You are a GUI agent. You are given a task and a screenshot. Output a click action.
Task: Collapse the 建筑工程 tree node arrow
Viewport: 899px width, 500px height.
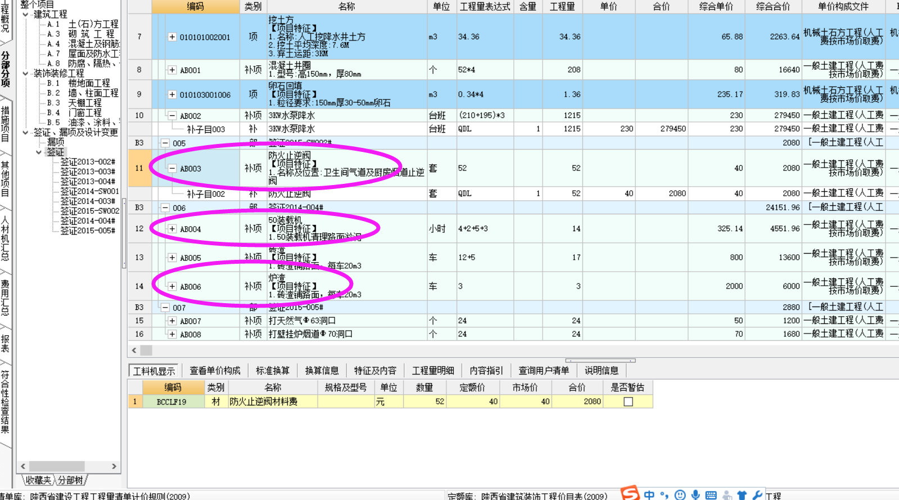pos(25,15)
